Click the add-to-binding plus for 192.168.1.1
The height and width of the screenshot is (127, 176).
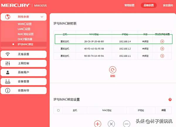tap(162, 56)
